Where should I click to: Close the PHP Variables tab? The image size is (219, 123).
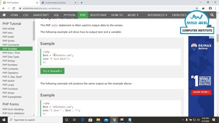(37, 3)
